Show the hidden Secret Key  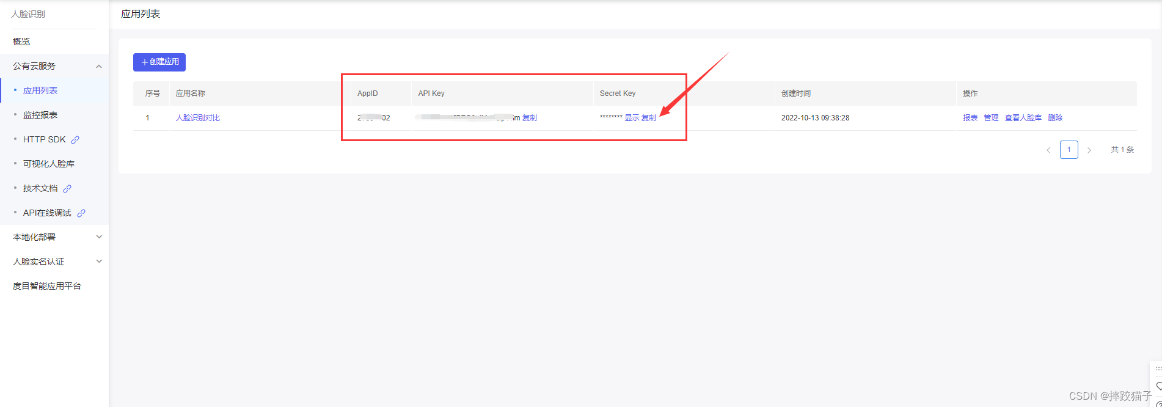coord(631,118)
